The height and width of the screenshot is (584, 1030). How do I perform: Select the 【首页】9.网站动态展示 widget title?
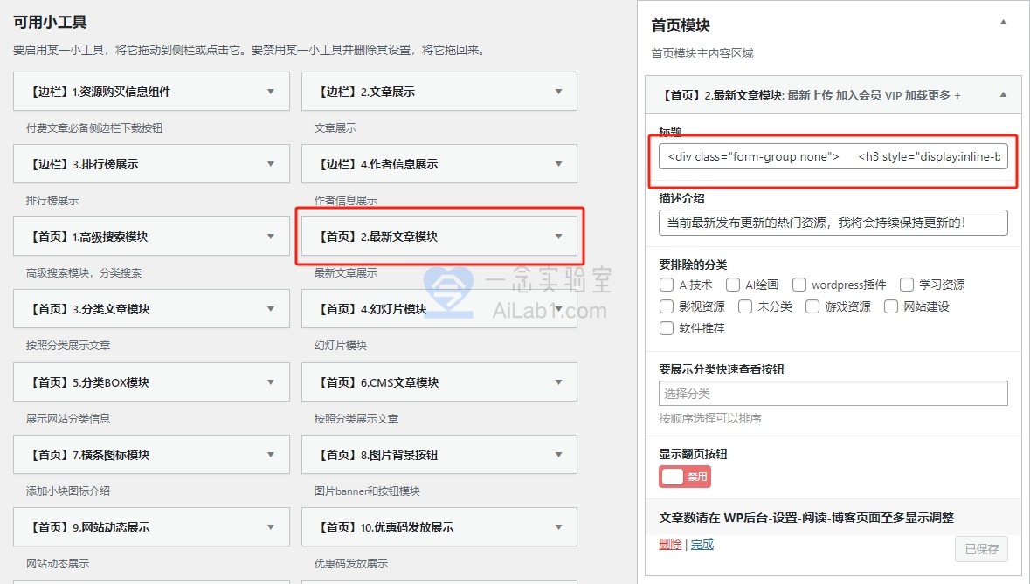[88, 527]
